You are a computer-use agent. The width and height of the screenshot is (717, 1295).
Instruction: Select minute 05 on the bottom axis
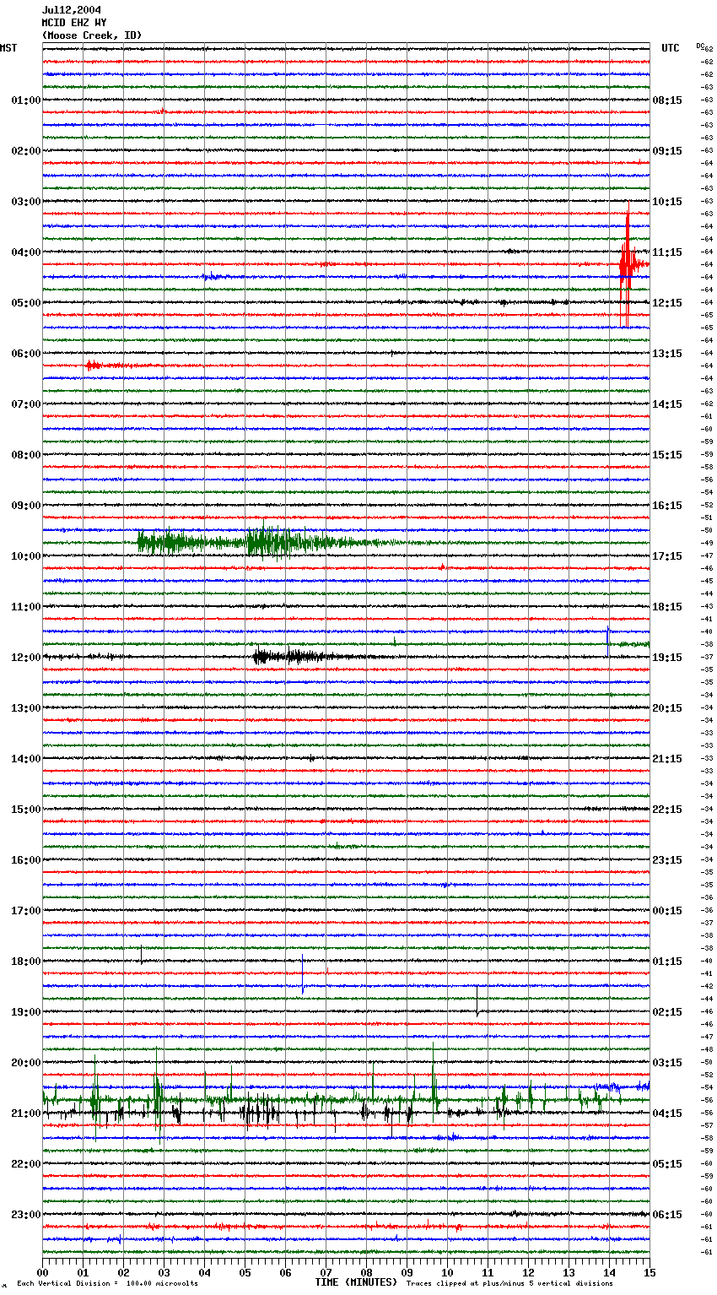pyautogui.click(x=245, y=1272)
